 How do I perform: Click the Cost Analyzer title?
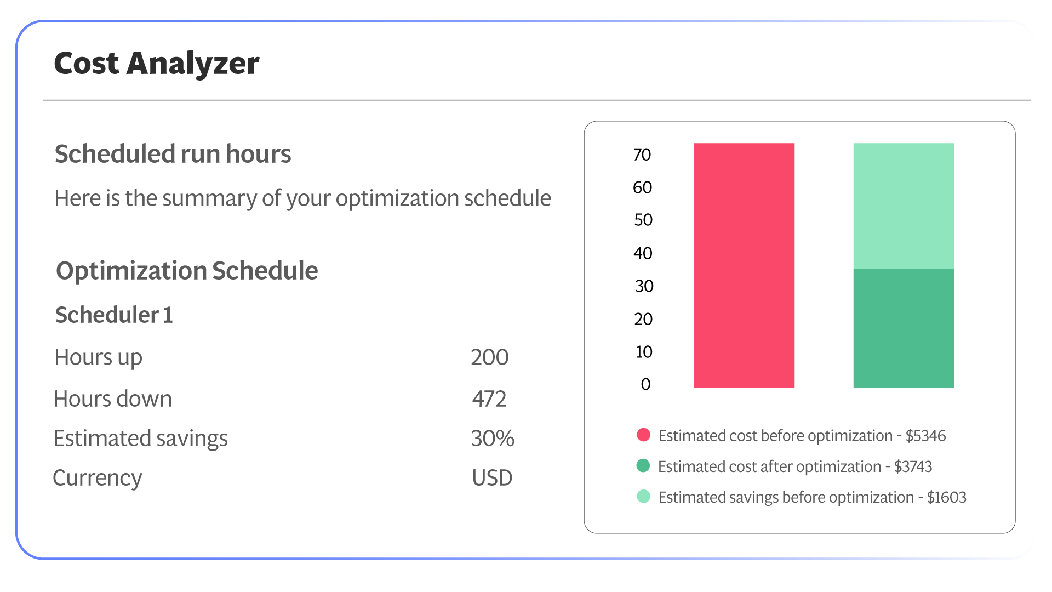click(157, 63)
